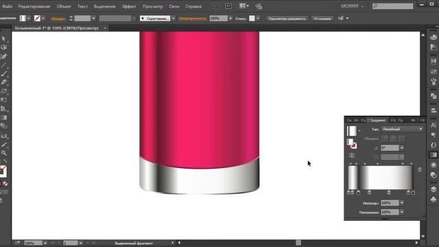Select the Zoom magnifier tool

coord(3,153)
